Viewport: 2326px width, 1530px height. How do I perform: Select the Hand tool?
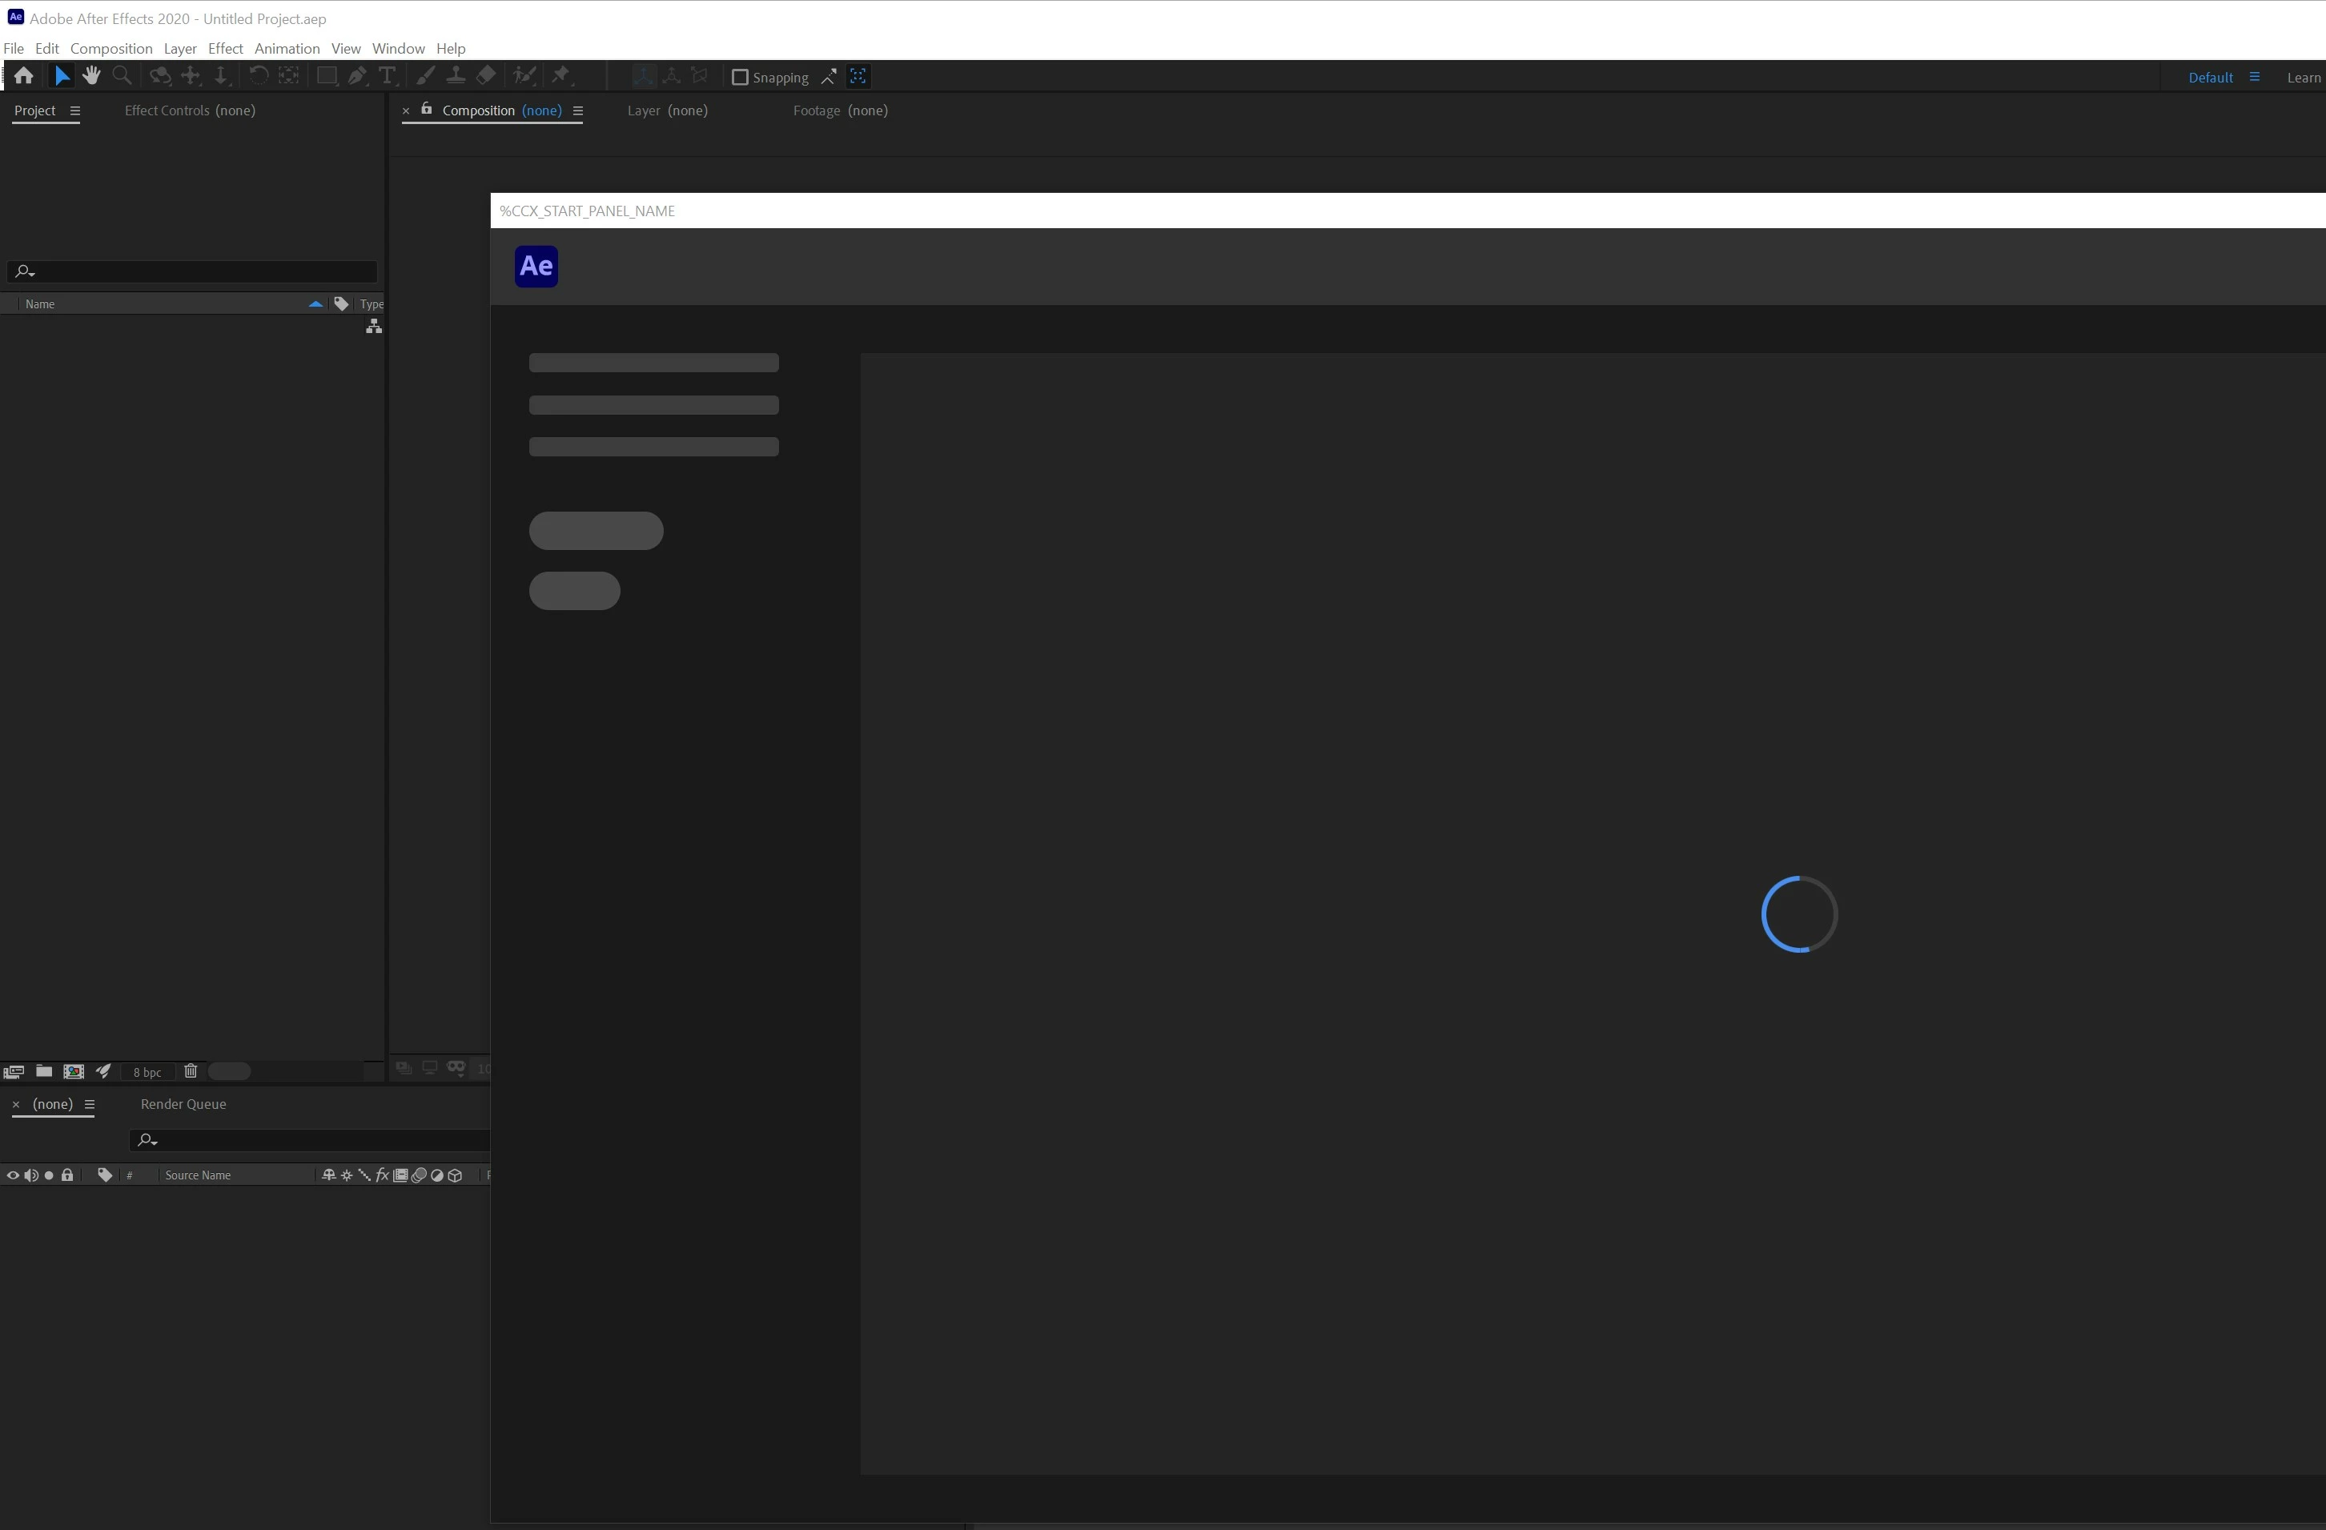[x=92, y=76]
